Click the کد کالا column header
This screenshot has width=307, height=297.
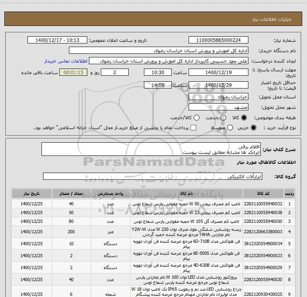(263, 194)
